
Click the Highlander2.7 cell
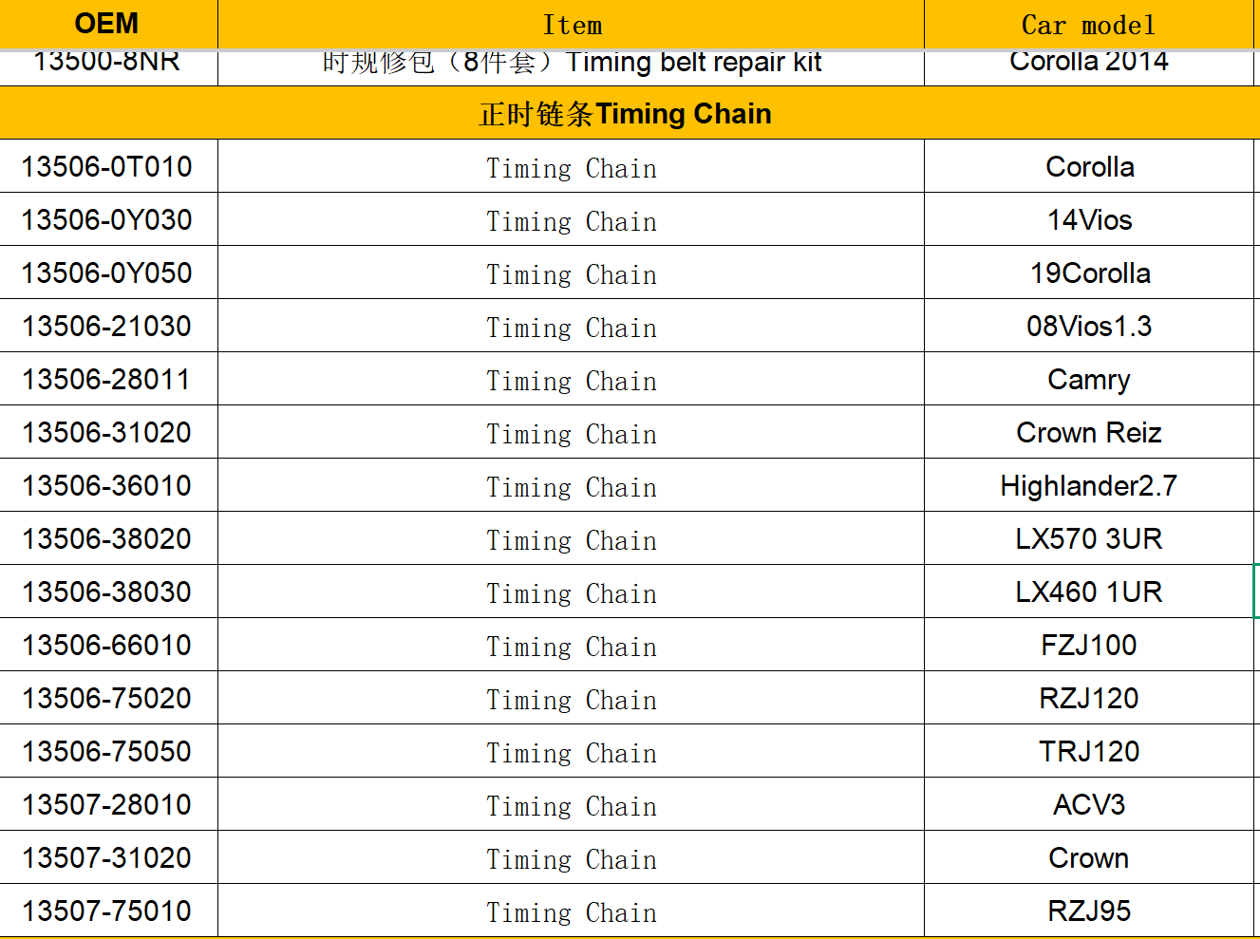tap(1089, 486)
